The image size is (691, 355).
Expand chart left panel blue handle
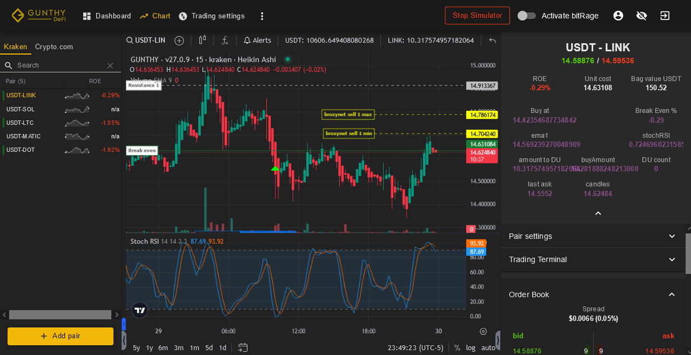[124, 324]
